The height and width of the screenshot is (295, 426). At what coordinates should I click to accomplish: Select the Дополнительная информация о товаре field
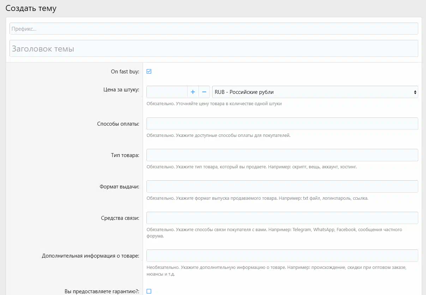pyautogui.click(x=282, y=256)
